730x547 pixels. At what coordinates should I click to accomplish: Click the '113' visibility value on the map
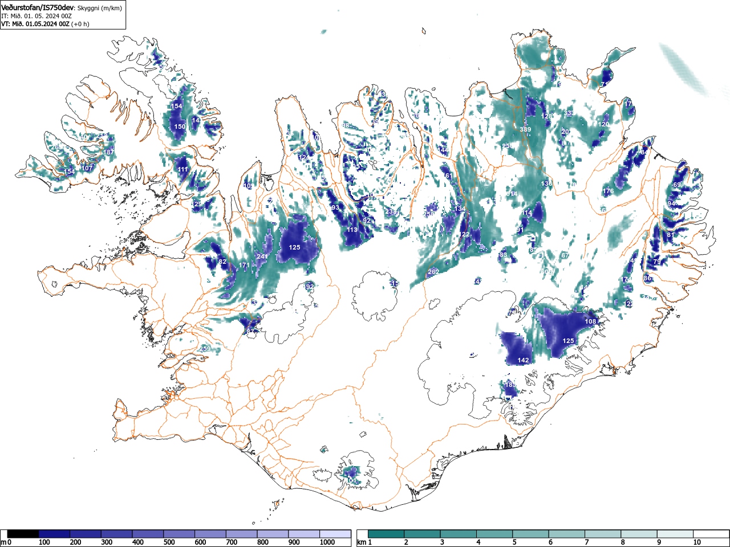pos(352,230)
